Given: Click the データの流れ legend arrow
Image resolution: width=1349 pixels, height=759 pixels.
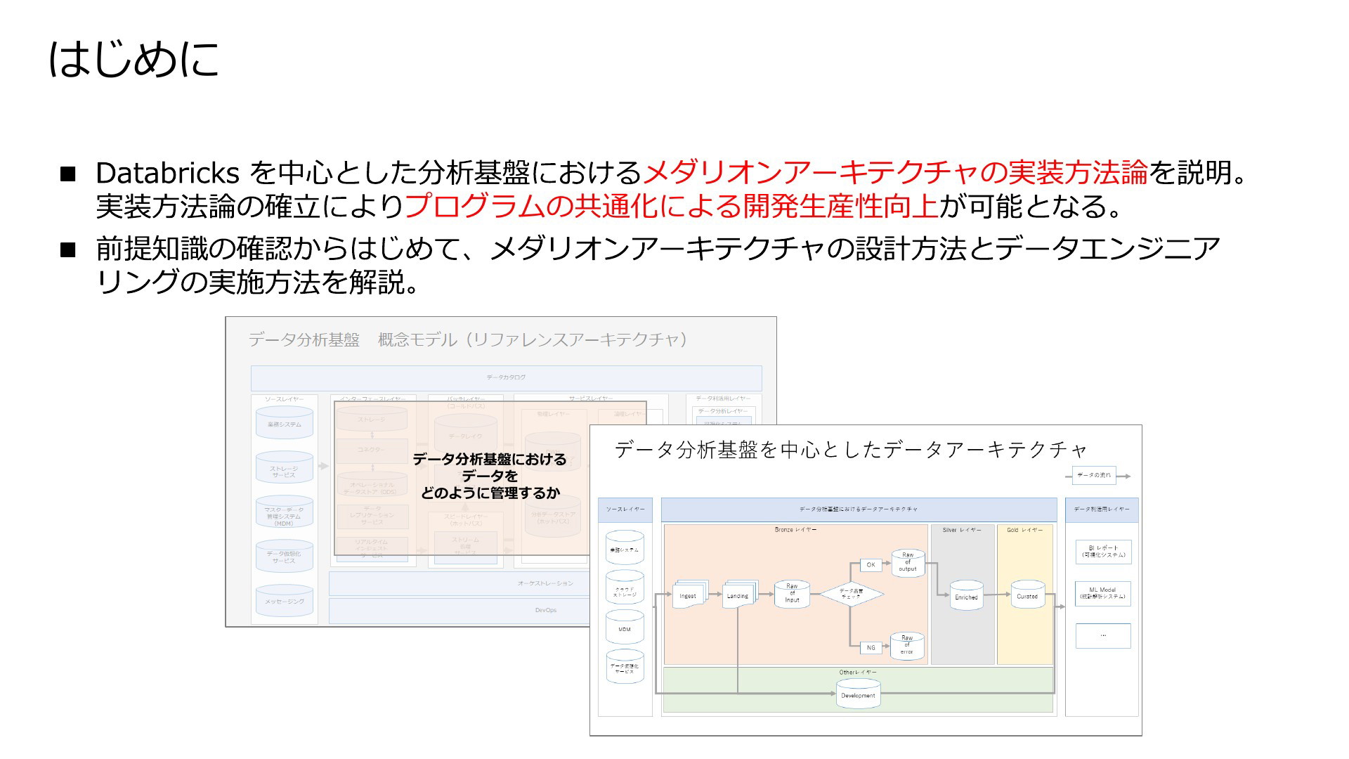Looking at the screenshot, I should [1097, 476].
